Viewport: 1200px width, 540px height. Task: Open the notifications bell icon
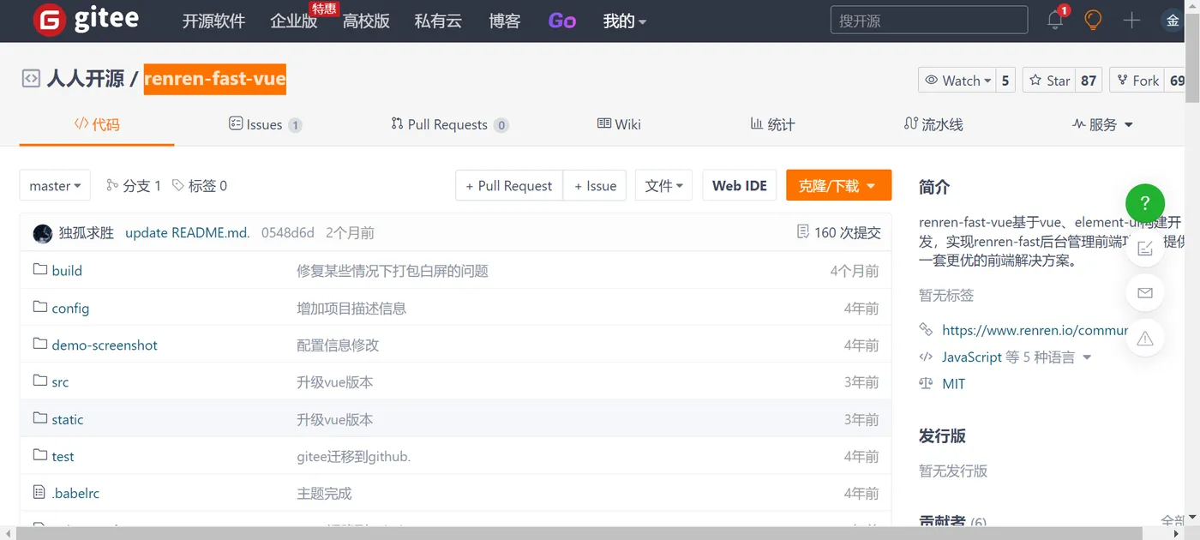pyautogui.click(x=1055, y=20)
